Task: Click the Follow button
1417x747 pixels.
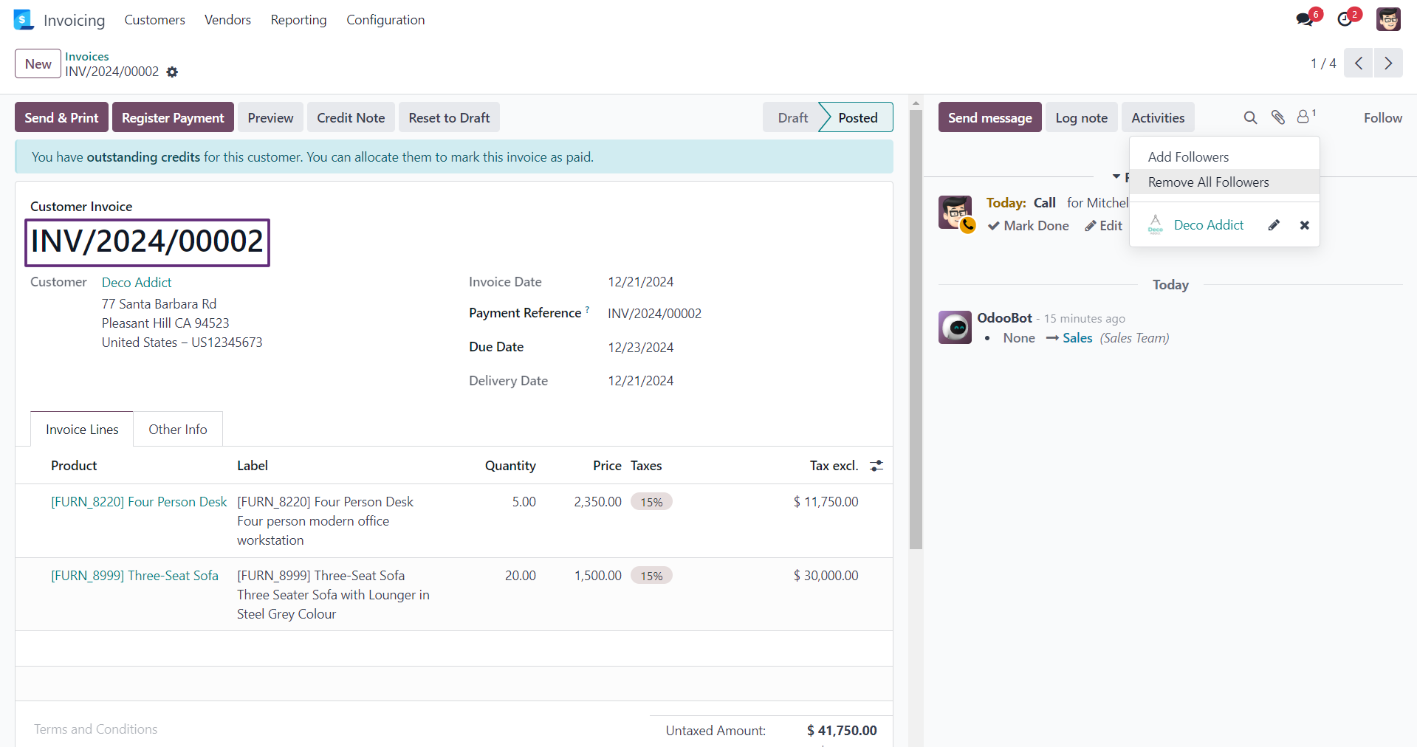Action: 1382,117
